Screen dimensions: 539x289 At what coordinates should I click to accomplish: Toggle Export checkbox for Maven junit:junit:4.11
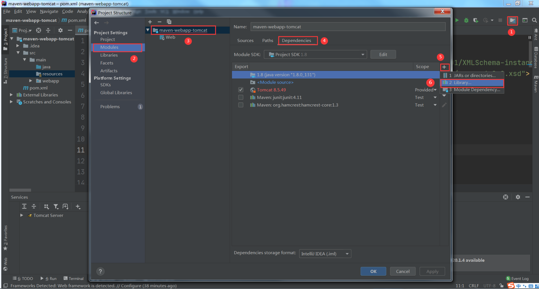pos(241,97)
